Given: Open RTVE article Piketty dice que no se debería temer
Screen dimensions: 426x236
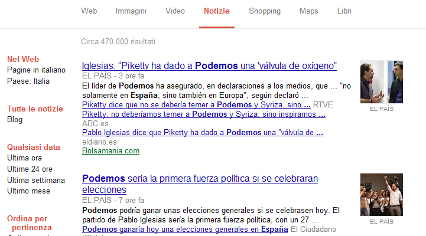Looking at the screenshot, I should point(196,104).
